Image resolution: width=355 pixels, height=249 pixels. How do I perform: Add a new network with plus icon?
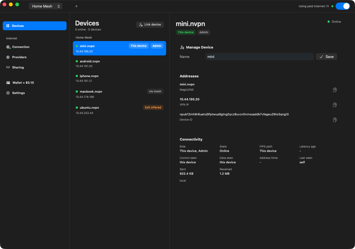[x=76, y=6]
